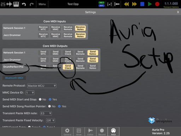
Task: Click the Bluetooth MIDI button
Action: (14, 78)
